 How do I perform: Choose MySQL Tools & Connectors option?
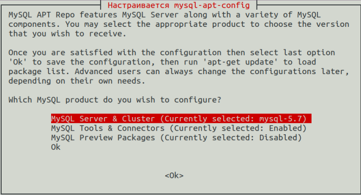click(179, 128)
